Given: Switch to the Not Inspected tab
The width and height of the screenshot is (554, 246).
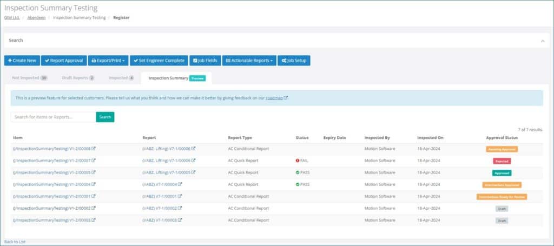Looking at the screenshot, I should [x=30, y=78].
